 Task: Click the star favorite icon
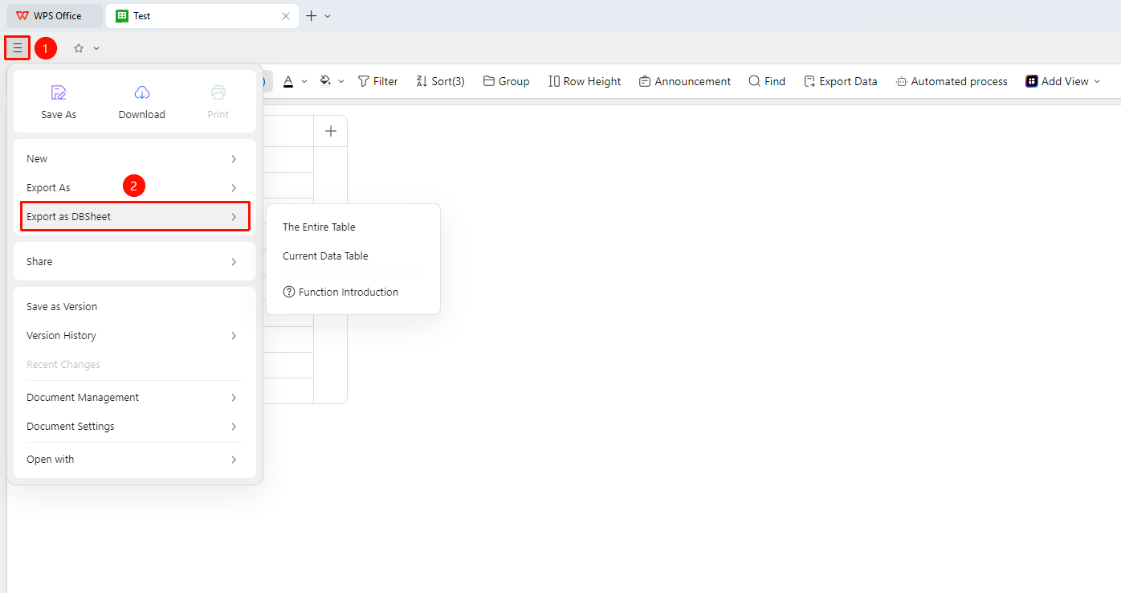79,48
